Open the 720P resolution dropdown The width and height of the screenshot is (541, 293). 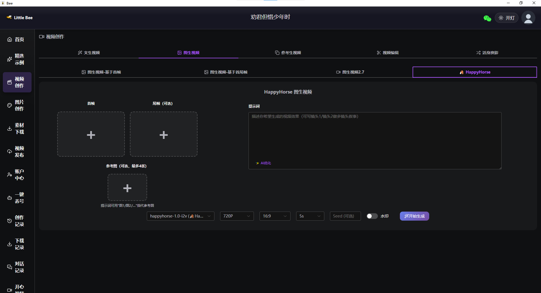point(237,216)
